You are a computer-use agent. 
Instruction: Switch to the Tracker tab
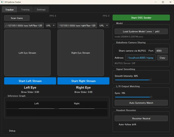pos(9,9)
